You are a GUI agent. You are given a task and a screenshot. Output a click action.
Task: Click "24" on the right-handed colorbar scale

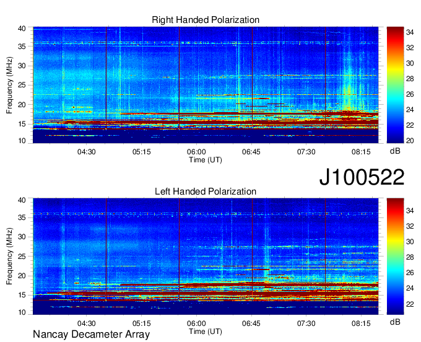pos(410,110)
